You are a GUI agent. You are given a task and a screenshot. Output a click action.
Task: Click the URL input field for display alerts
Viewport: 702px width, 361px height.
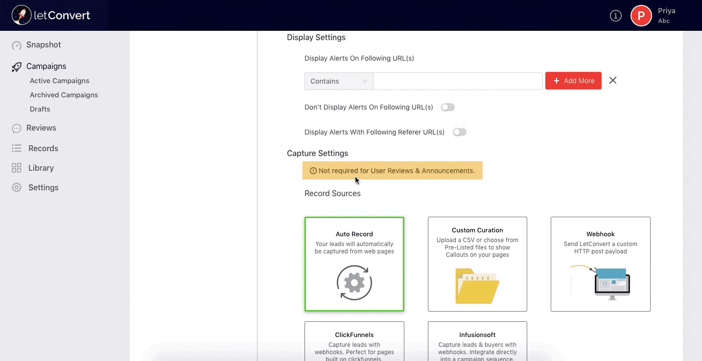coord(458,81)
